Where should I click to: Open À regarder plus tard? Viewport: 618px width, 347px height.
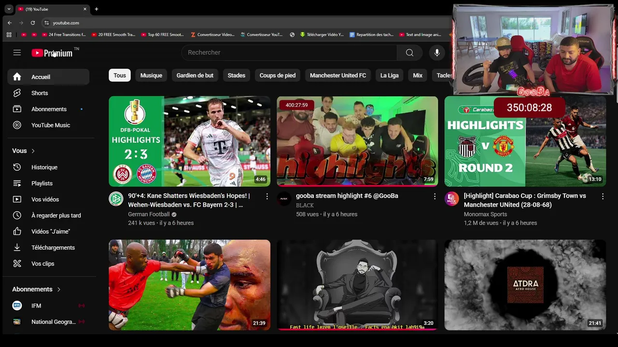click(x=48, y=215)
